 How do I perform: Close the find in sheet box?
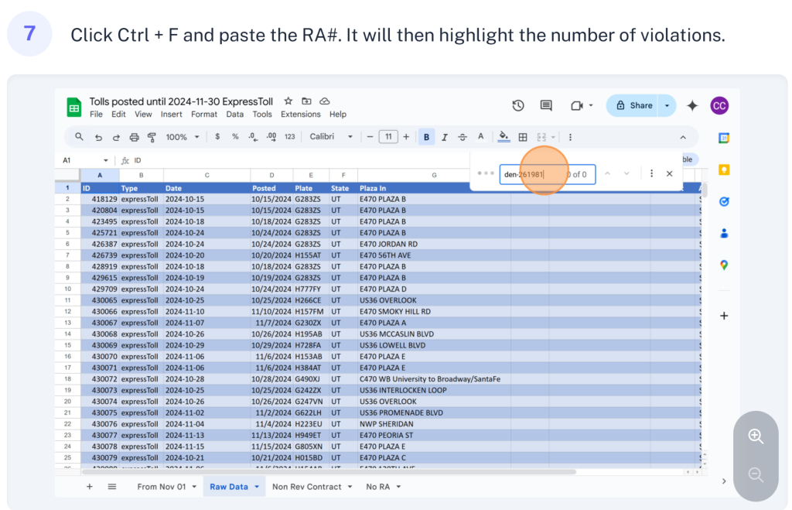669,174
